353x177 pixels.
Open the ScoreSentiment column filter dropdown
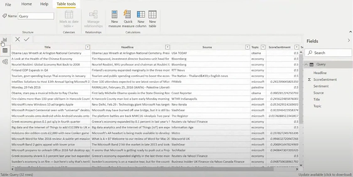(297, 47)
